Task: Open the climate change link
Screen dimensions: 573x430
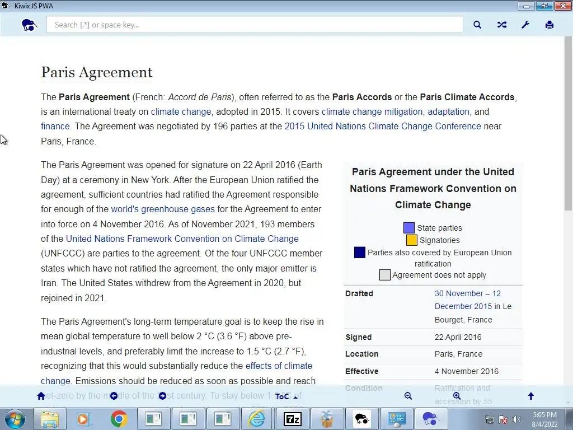Action: coord(181,111)
